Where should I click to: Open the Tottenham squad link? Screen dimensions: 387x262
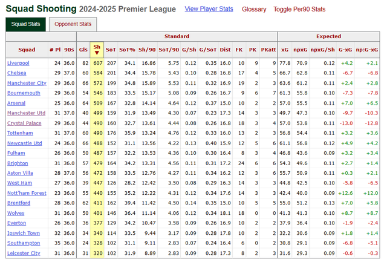tap(20, 133)
